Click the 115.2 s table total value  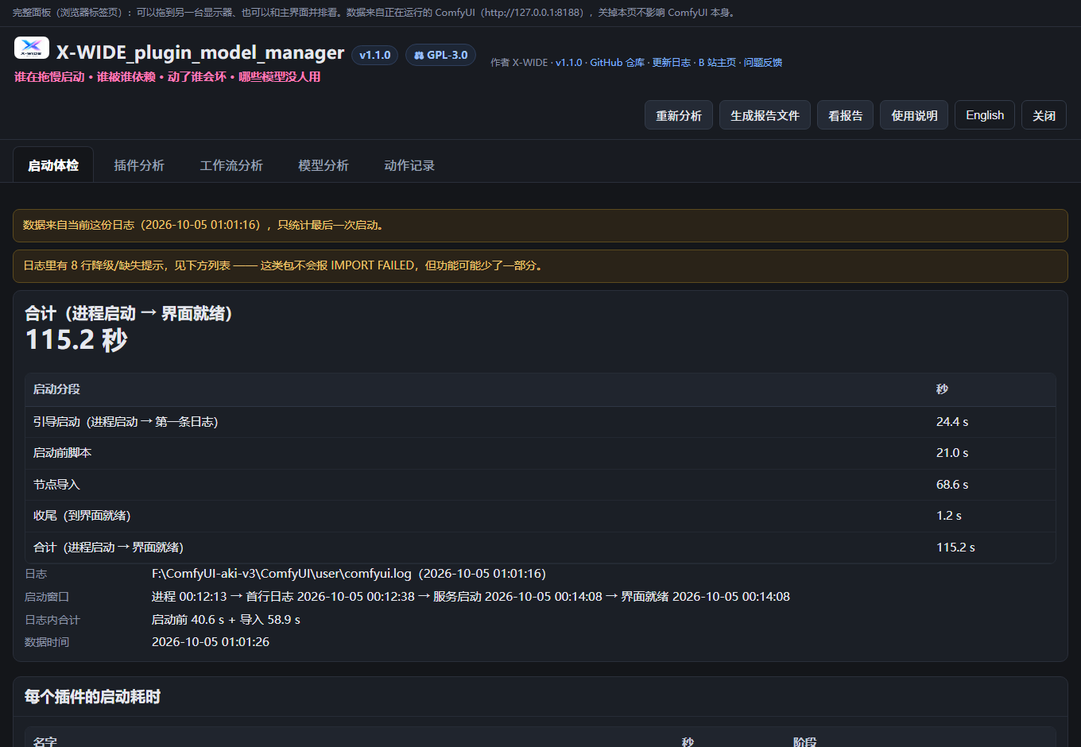pos(955,548)
